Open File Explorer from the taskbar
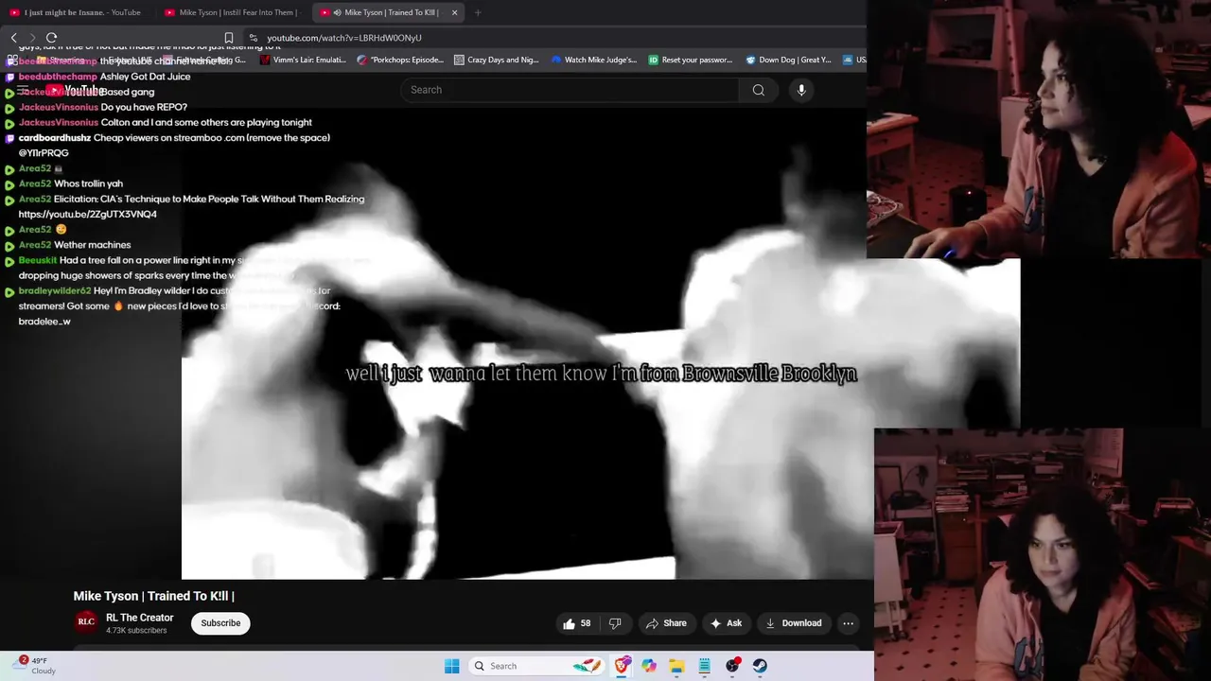The image size is (1211, 681). (x=676, y=666)
